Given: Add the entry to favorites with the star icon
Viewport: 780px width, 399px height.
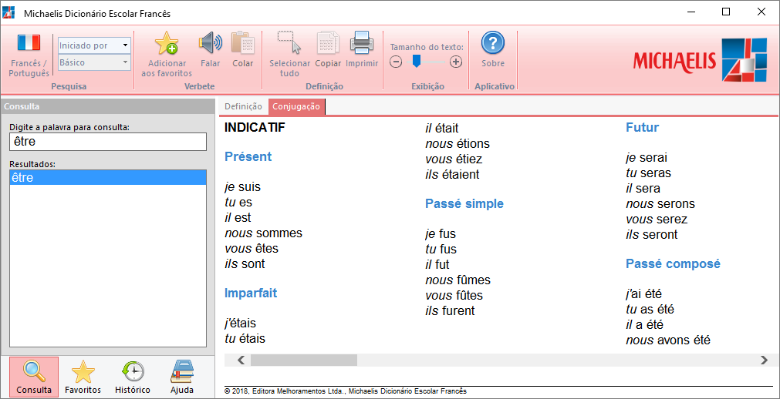Looking at the screenshot, I should 167,43.
